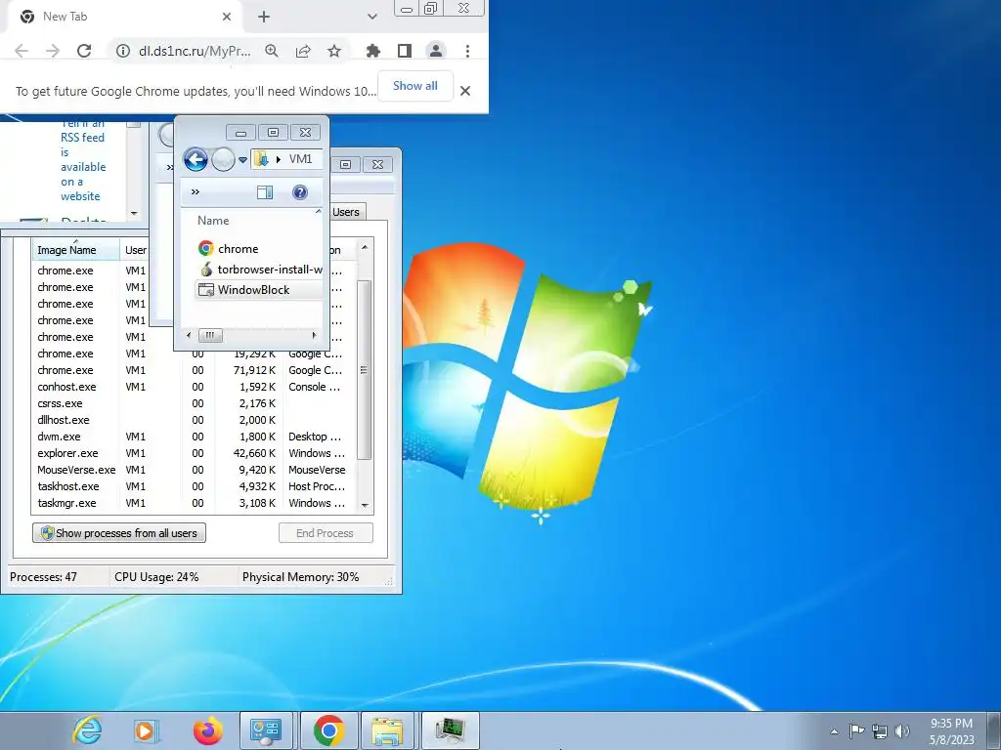Screen dimensions: 1001x750
Task: Open the Chrome profile avatar
Action: pyautogui.click(x=436, y=51)
